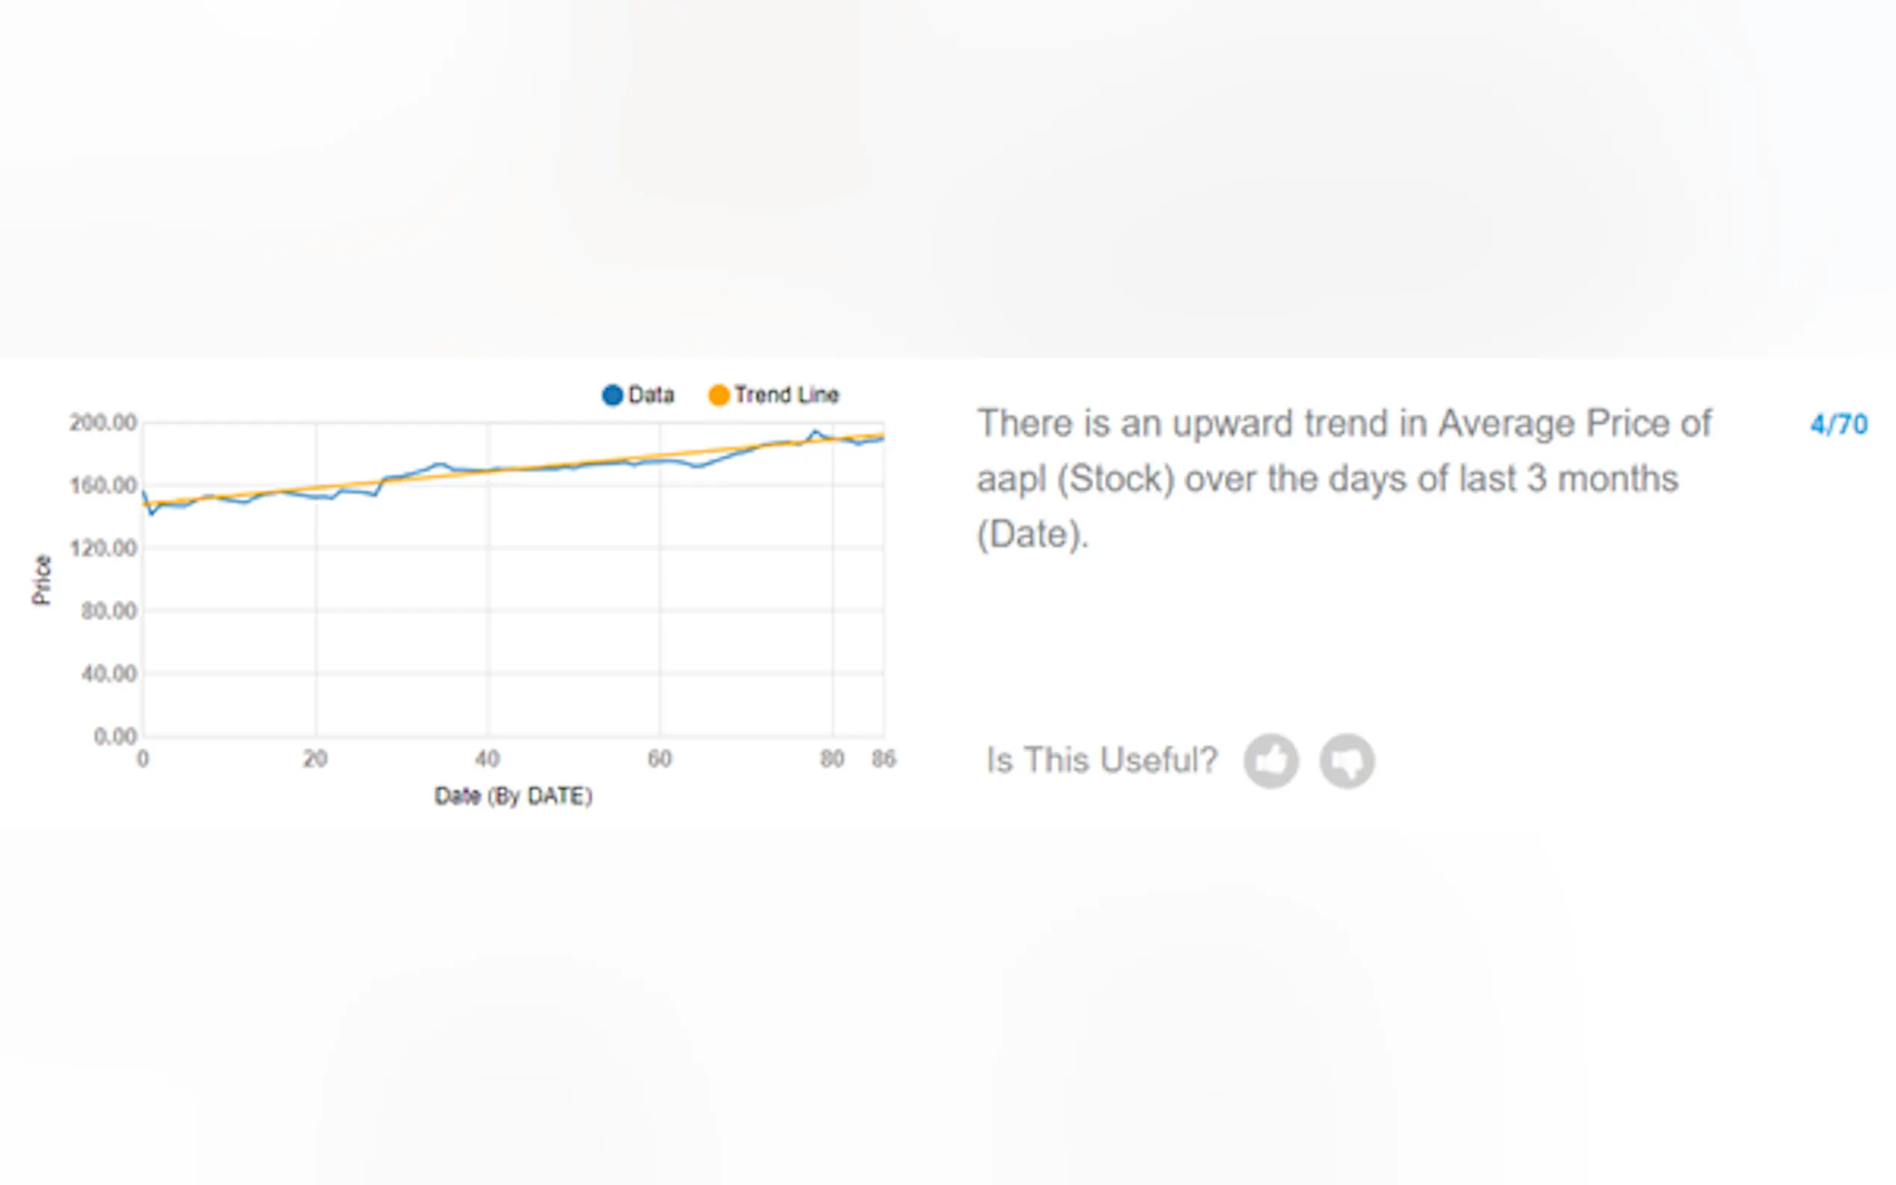
Task: Click the thumbs down icon
Action: click(1347, 760)
